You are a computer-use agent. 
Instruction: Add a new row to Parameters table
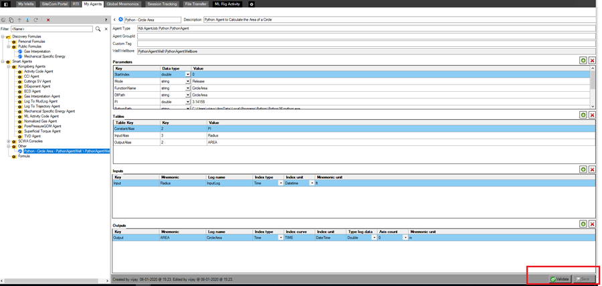pyautogui.click(x=583, y=60)
